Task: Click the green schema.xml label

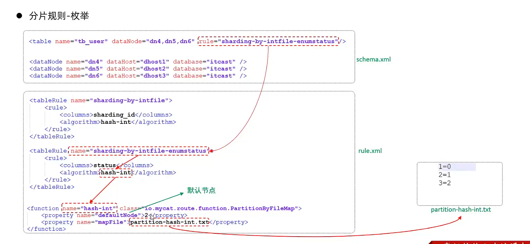Action: pos(373,59)
